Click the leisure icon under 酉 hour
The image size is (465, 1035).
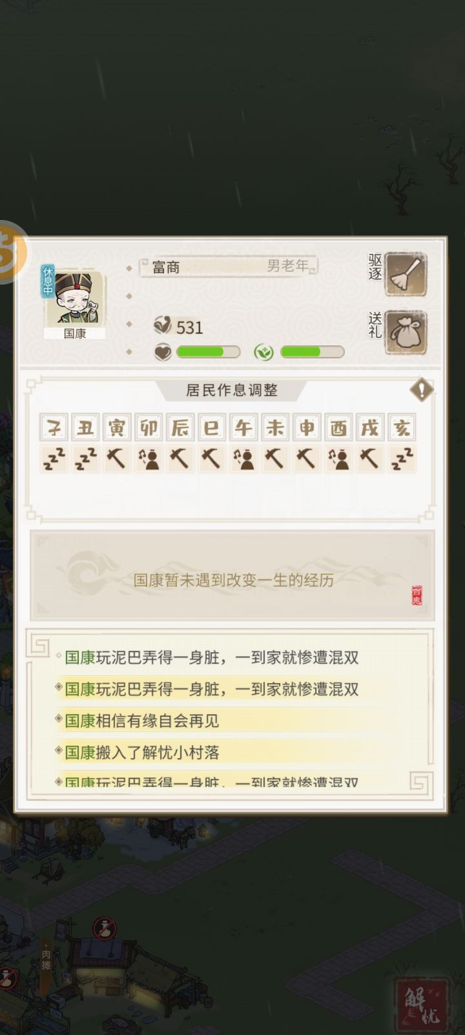coord(338,459)
